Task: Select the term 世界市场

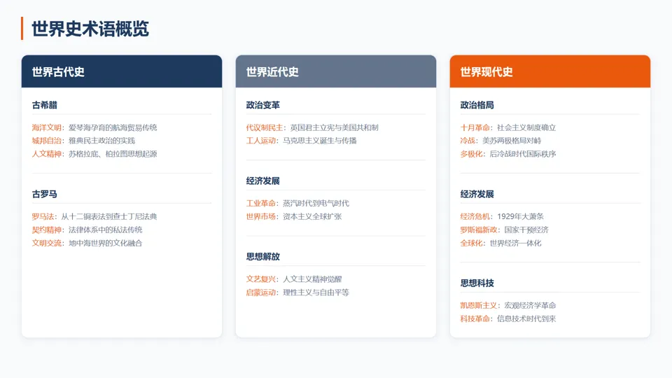Action: pos(261,216)
